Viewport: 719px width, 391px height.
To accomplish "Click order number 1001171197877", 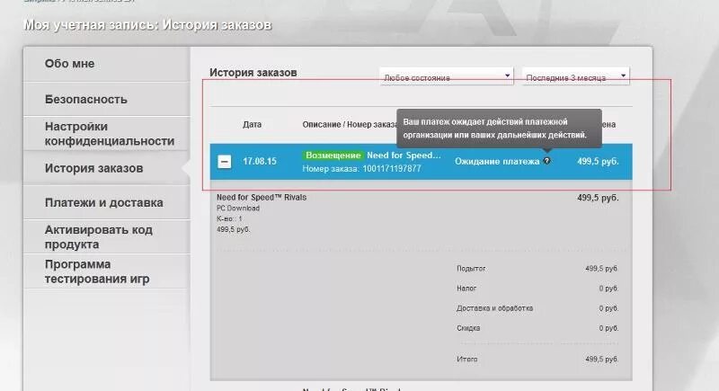I will (x=392, y=169).
